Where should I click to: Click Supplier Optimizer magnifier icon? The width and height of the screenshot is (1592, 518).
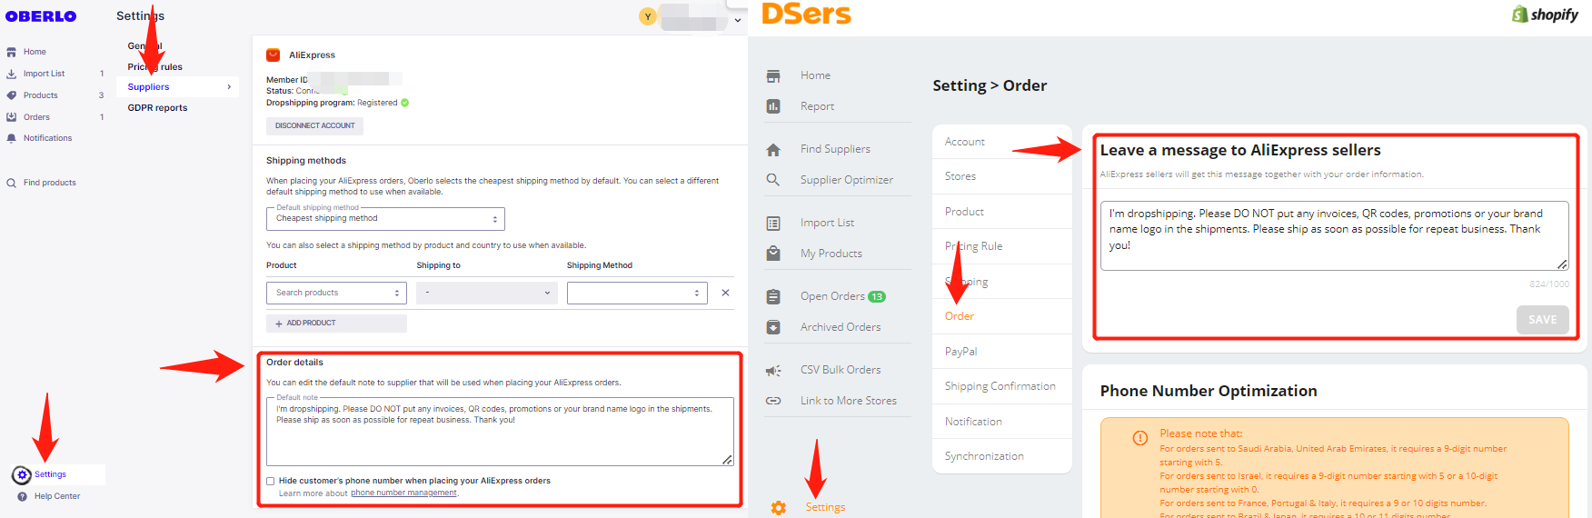tap(773, 180)
